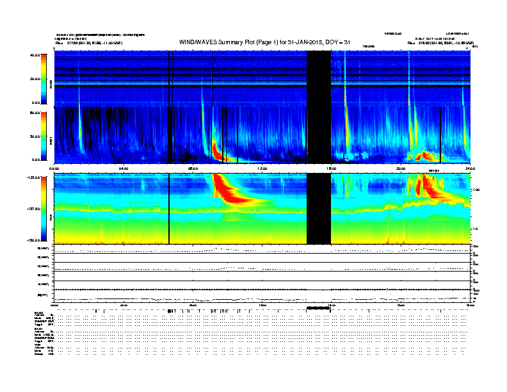Click the 24:00 tick label below RAD1 panel
The height and width of the screenshot is (392, 507).
[470, 168]
